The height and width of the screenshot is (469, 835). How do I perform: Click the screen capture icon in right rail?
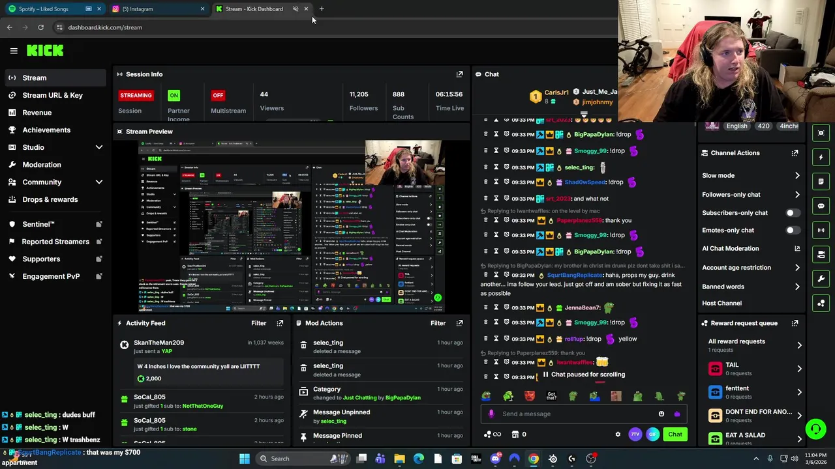tap(821, 133)
